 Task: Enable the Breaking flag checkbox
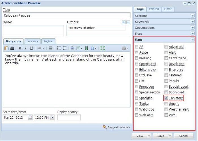coord(137,58)
